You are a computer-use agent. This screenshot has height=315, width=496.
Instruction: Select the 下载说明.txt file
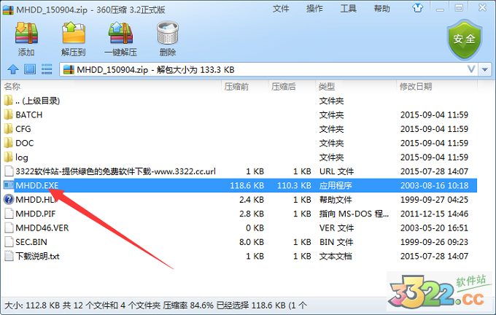click(x=37, y=256)
